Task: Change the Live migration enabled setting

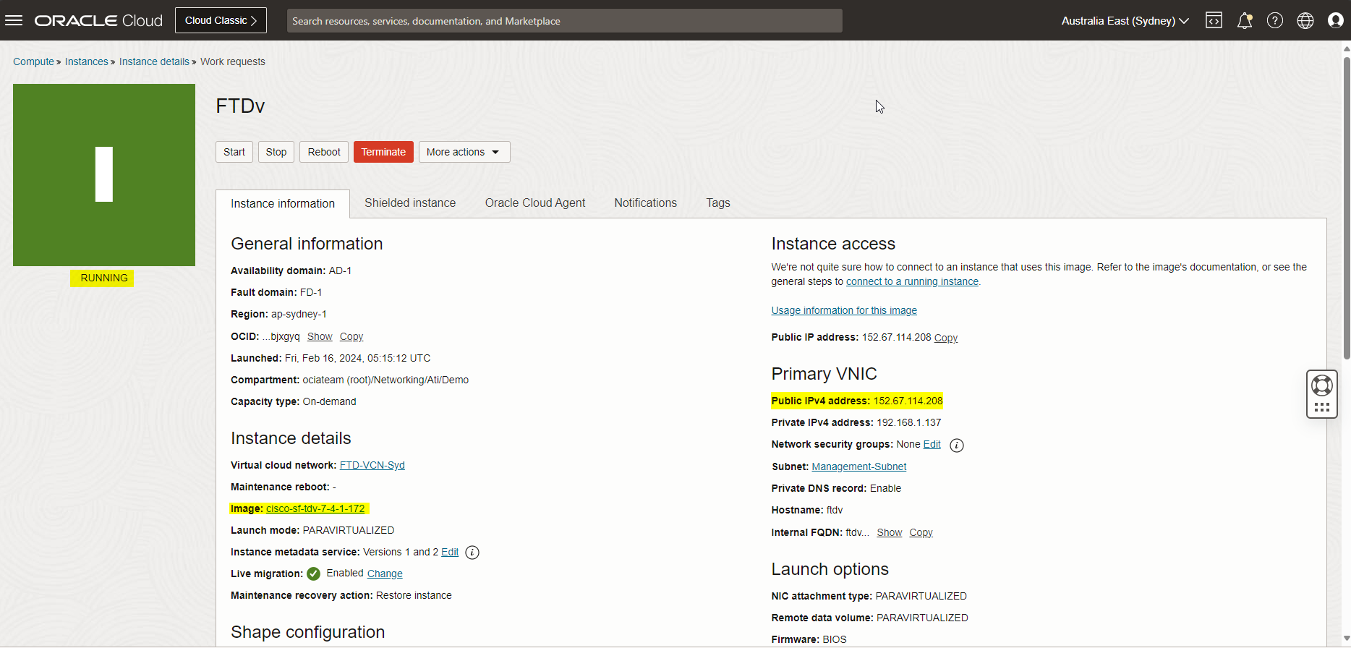Action: [385, 574]
